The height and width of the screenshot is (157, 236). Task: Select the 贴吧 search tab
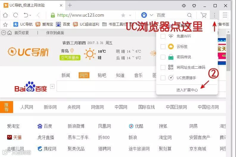tap(102, 75)
